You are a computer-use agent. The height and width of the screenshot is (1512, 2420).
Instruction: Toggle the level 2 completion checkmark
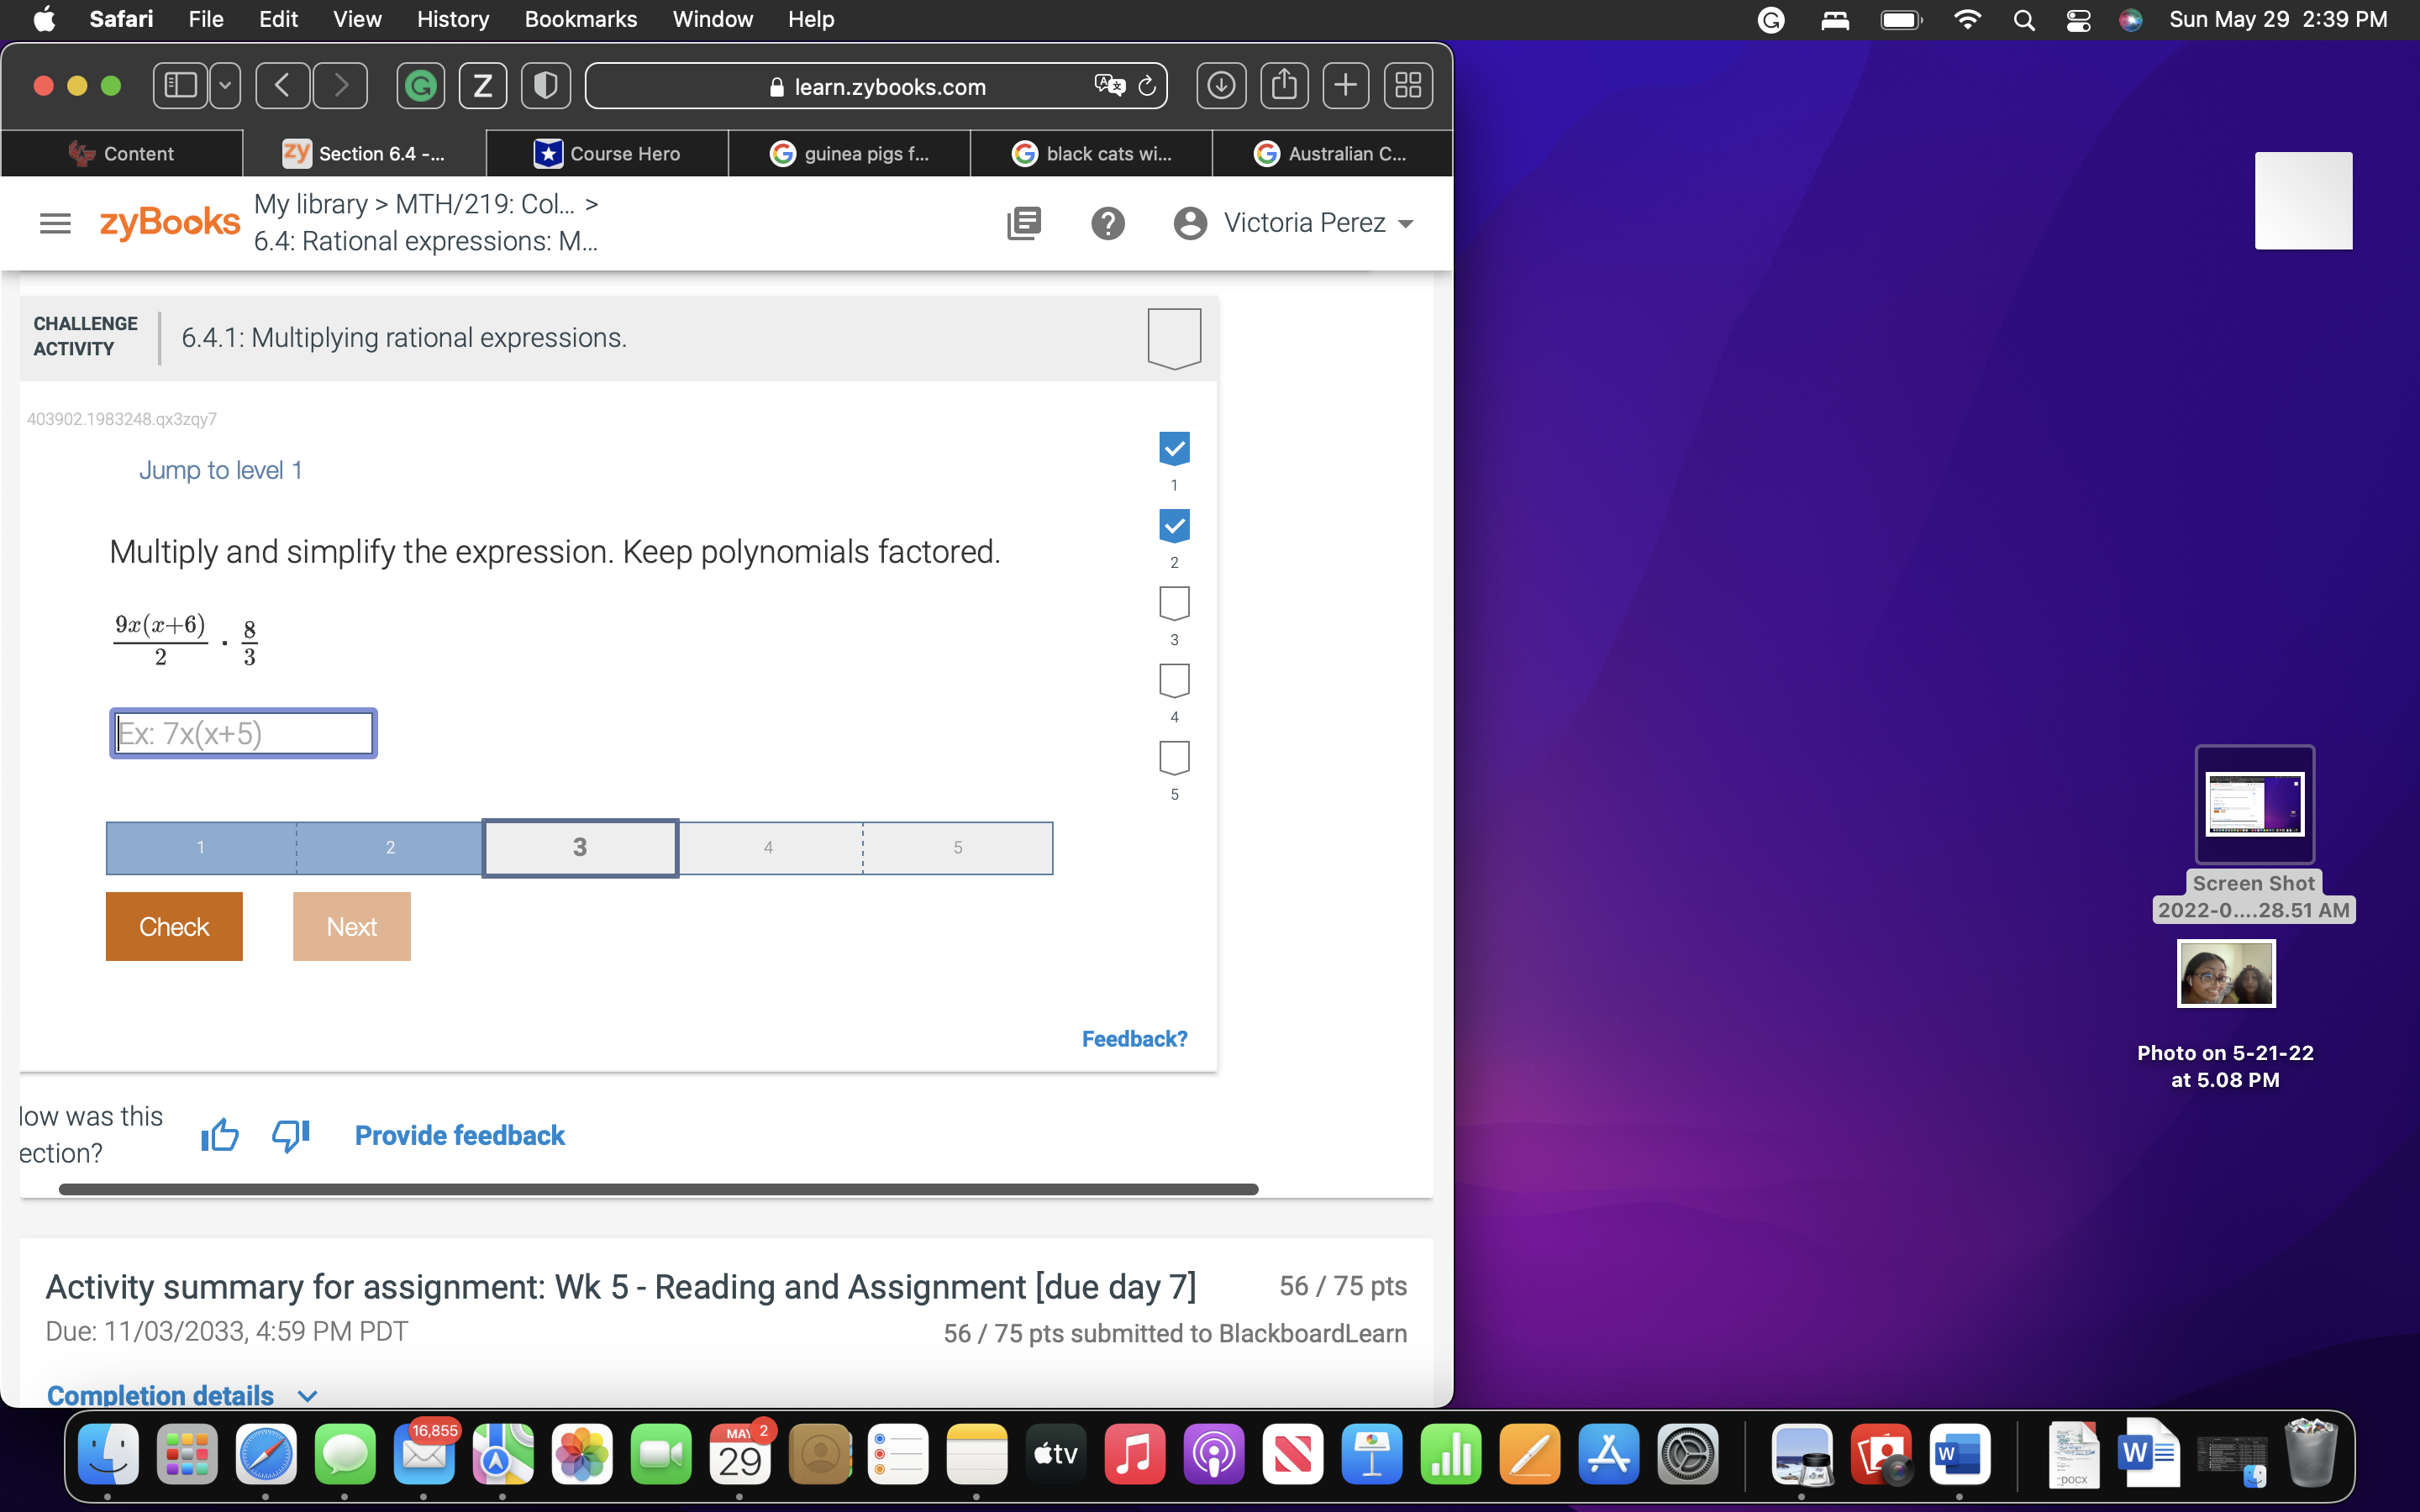(1174, 526)
